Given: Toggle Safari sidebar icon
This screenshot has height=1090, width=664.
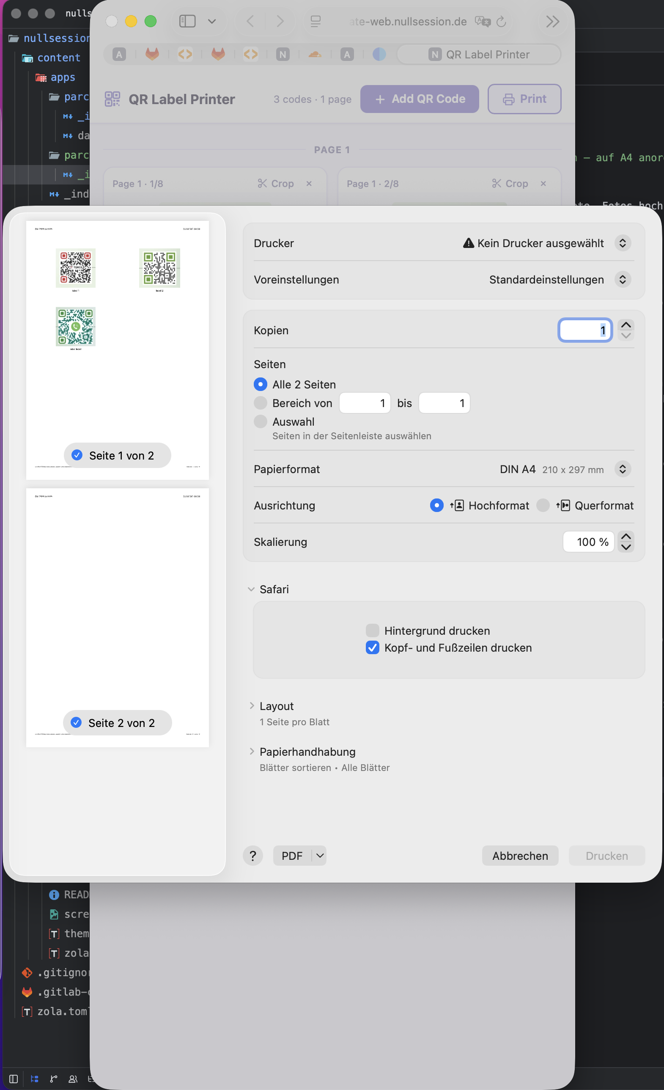Looking at the screenshot, I should [x=187, y=21].
